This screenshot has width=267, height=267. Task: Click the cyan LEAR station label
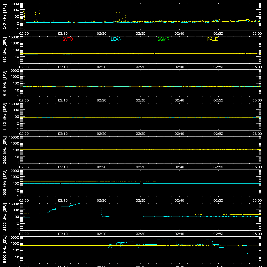[x=116, y=39]
